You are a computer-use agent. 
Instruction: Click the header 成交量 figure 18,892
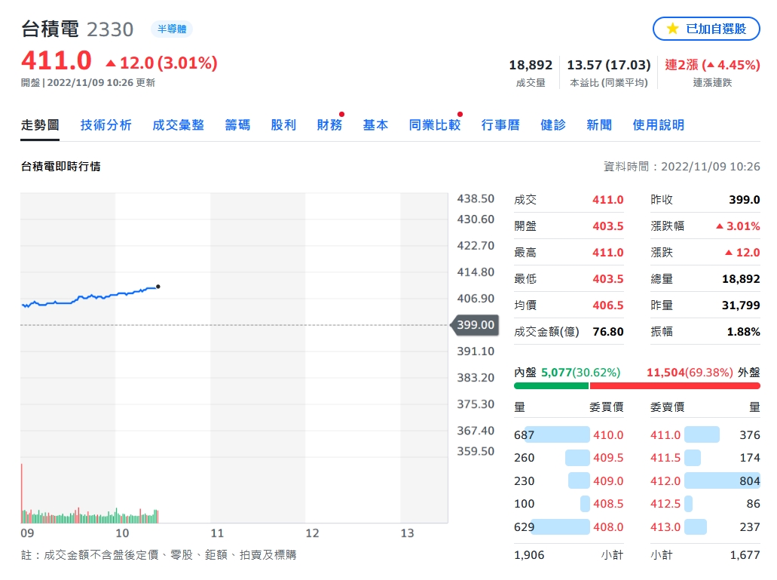point(531,65)
